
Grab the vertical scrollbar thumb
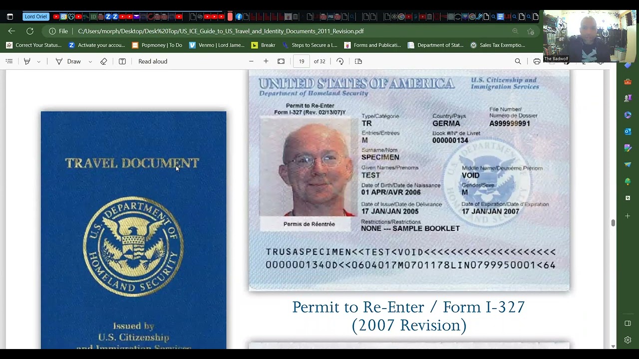(x=613, y=223)
